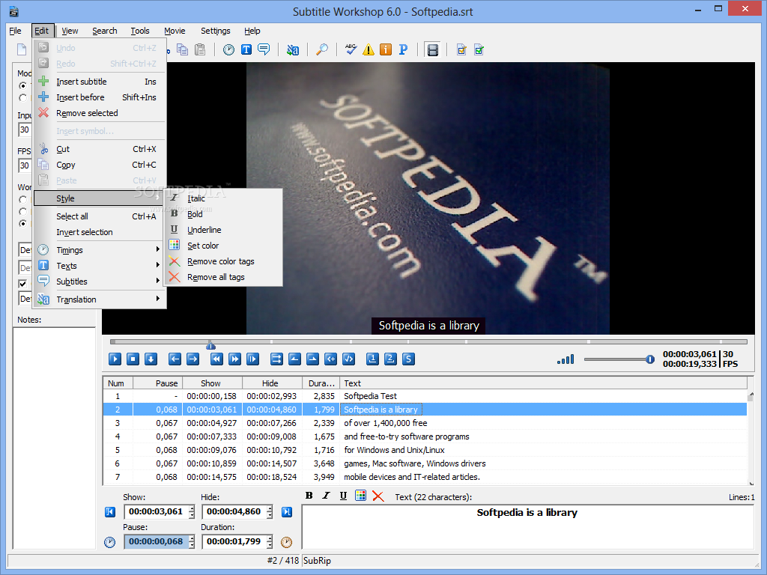
Task: Open the translator mode toolbar icon
Action: 293,49
